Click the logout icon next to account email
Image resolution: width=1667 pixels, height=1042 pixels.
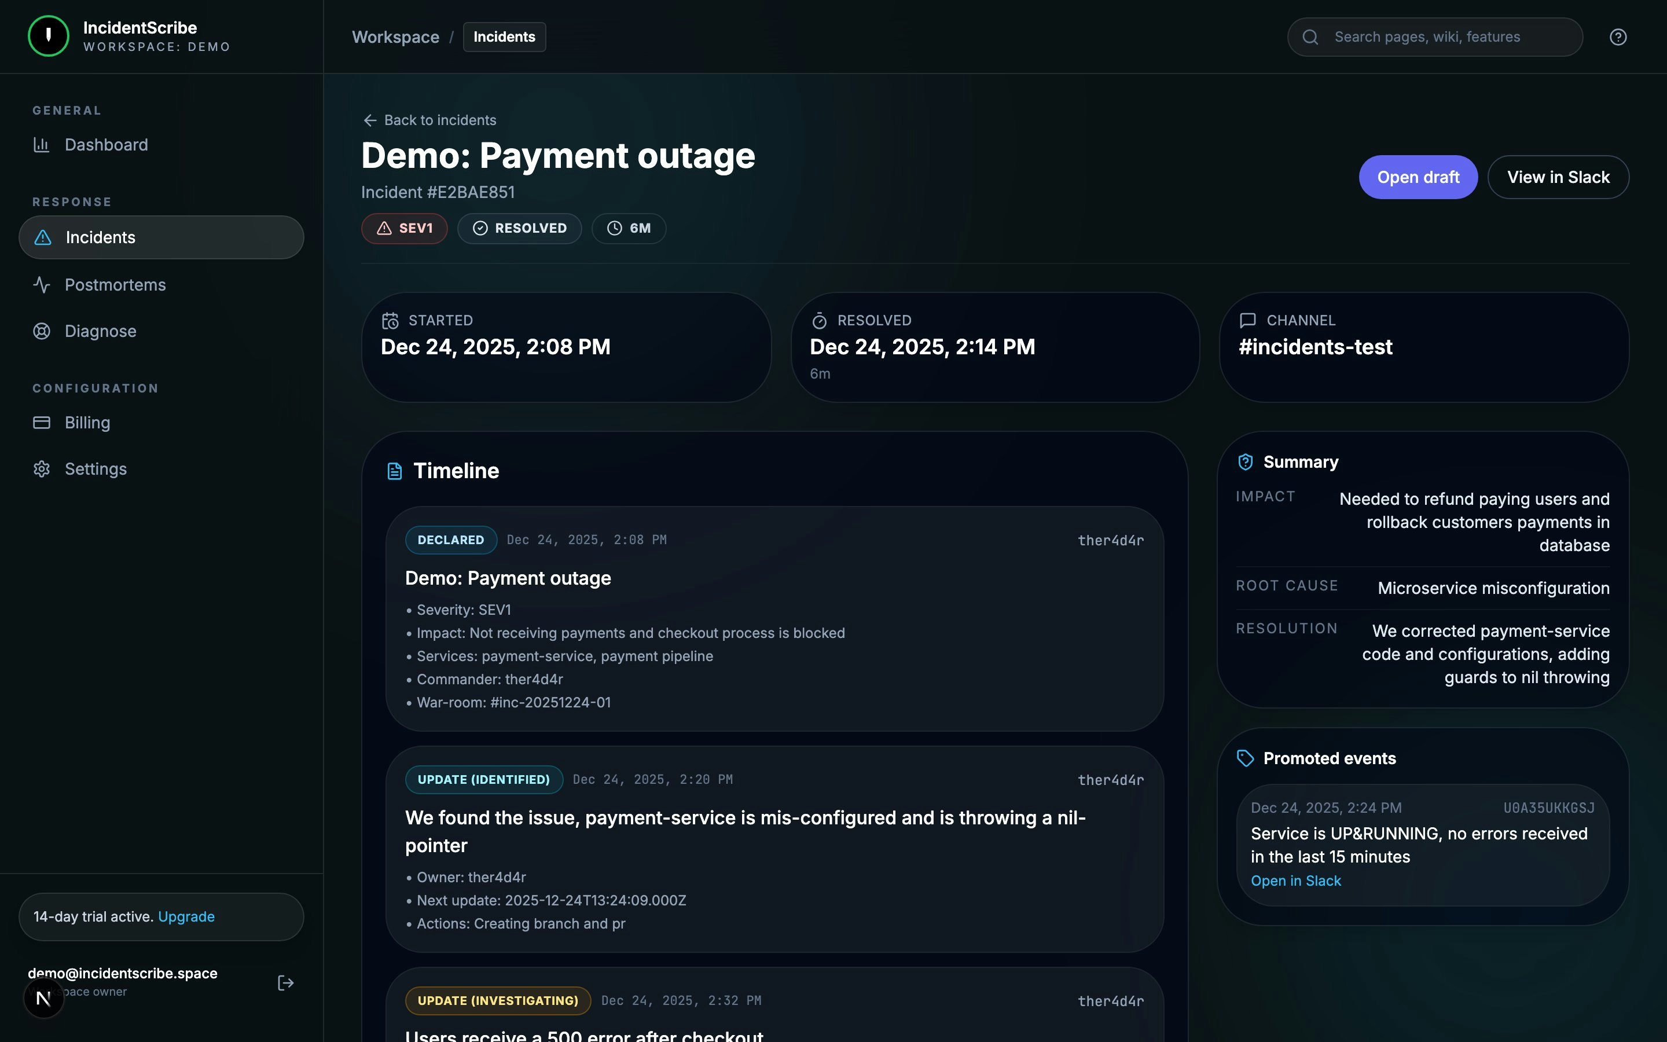click(x=285, y=983)
